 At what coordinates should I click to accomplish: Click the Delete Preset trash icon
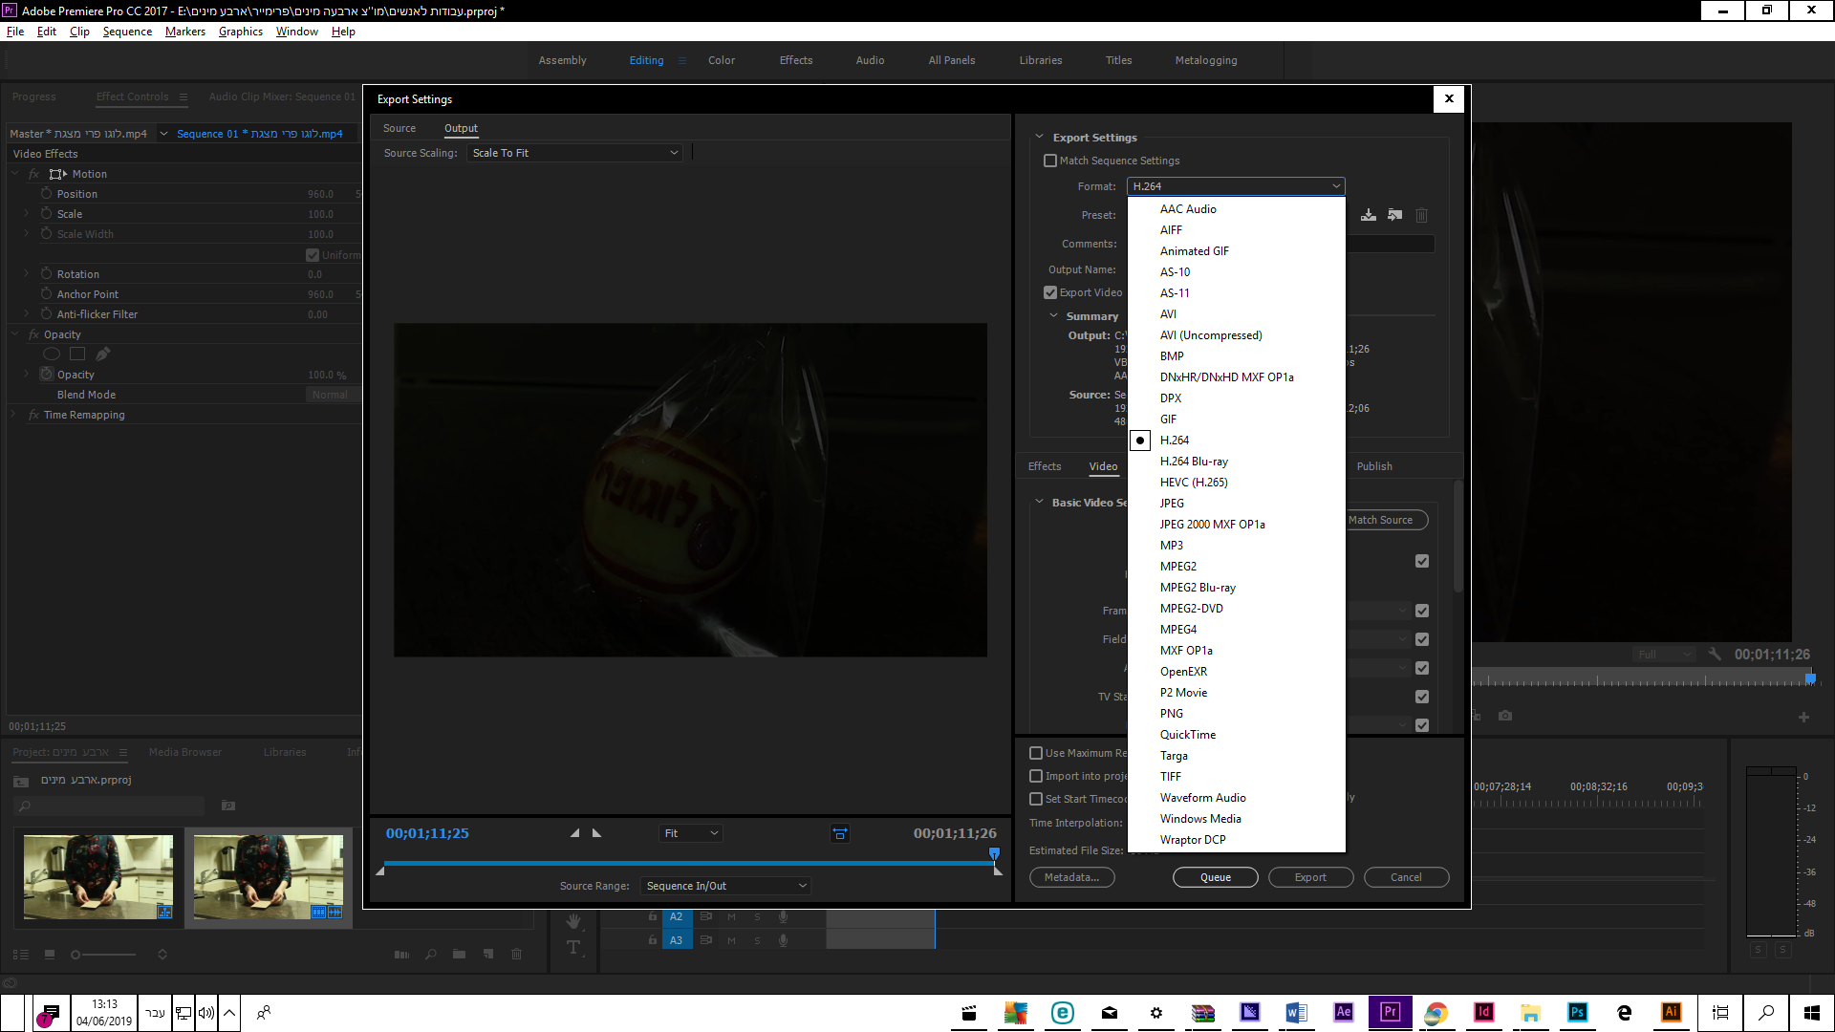[x=1422, y=215]
